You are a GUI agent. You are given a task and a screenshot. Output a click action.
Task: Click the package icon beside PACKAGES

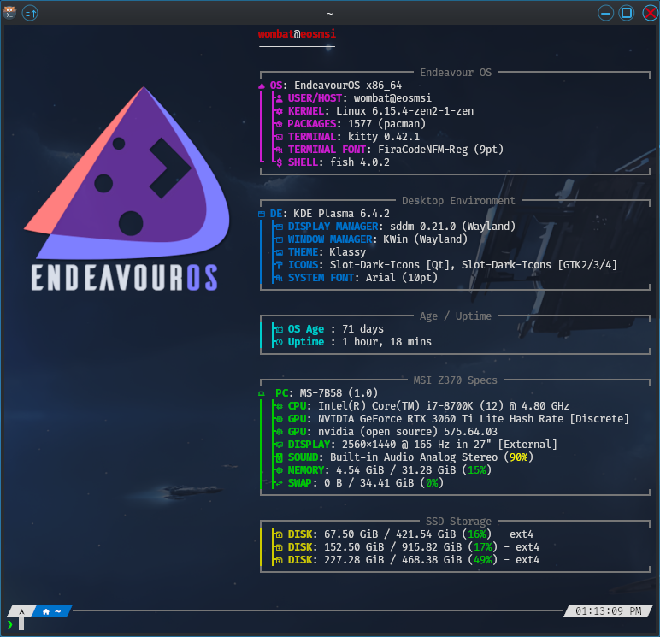(279, 124)
